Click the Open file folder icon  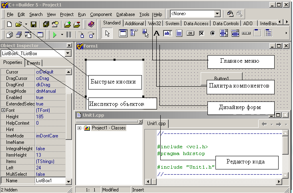coord(19,24)
